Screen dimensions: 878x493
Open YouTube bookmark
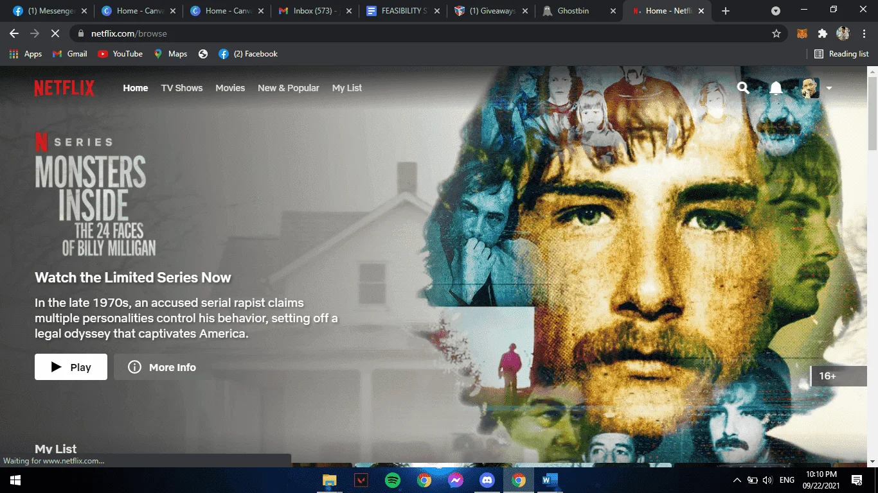click(x=120, y=54)
